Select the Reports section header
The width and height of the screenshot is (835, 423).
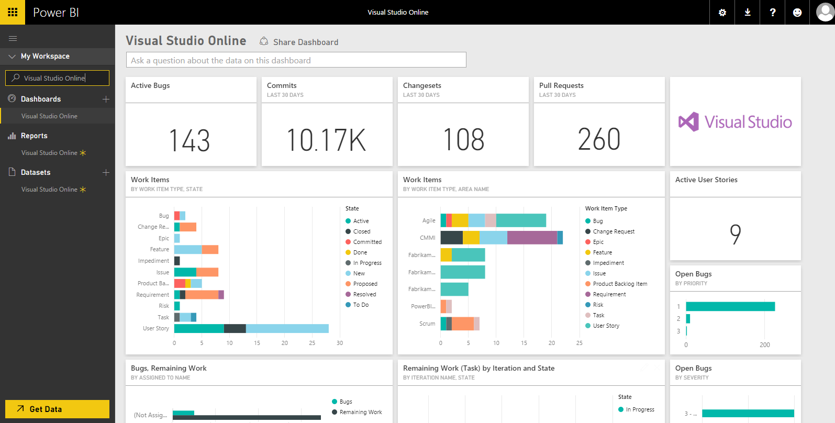pyautogui.click(x=34, y=136)
